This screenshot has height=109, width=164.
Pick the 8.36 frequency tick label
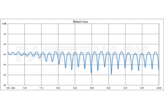(x=75, y=88)
